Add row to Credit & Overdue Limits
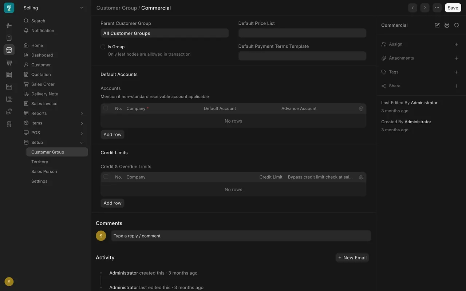 pyautogui.click(x=112, y=203)
